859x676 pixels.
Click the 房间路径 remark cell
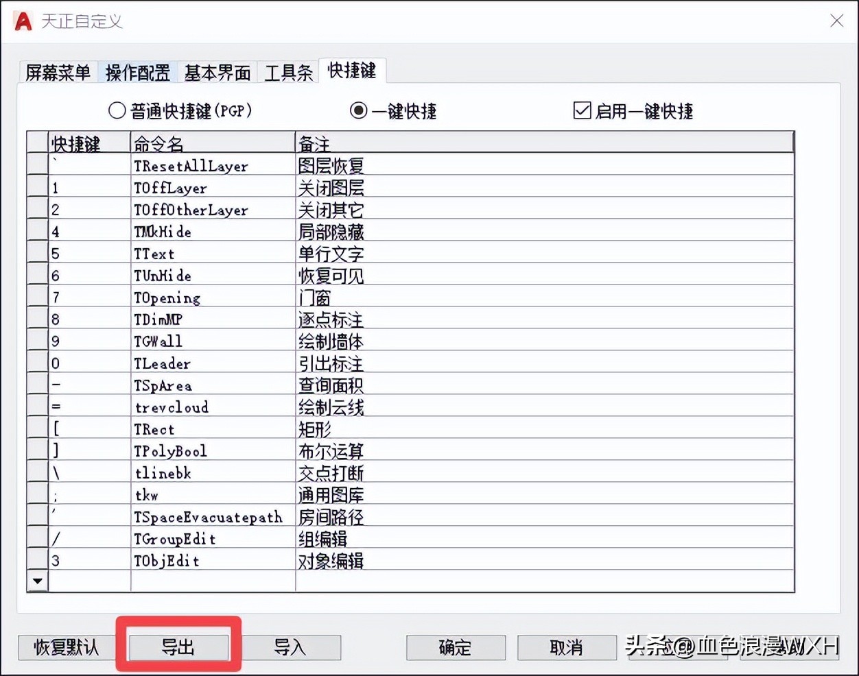[x=545, y=516]
